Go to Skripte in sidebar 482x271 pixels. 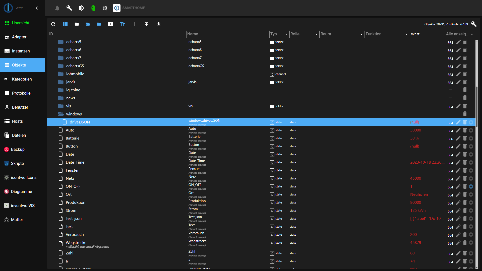pyautogui.click(x=17, y=163)
